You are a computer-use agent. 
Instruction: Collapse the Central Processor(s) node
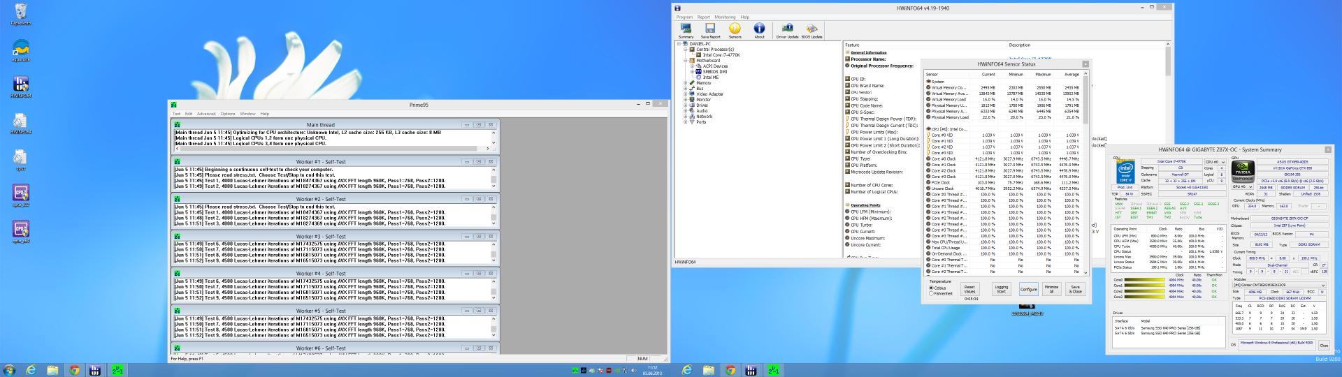[x=686, y=50]
